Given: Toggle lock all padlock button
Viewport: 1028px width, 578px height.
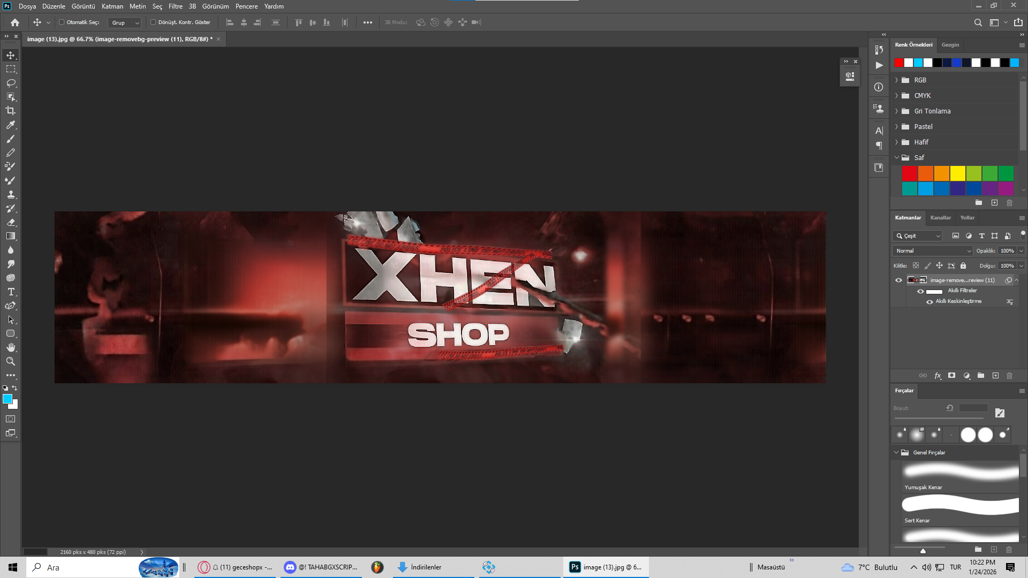Looking at the screenshot, I should coord(963,265).
